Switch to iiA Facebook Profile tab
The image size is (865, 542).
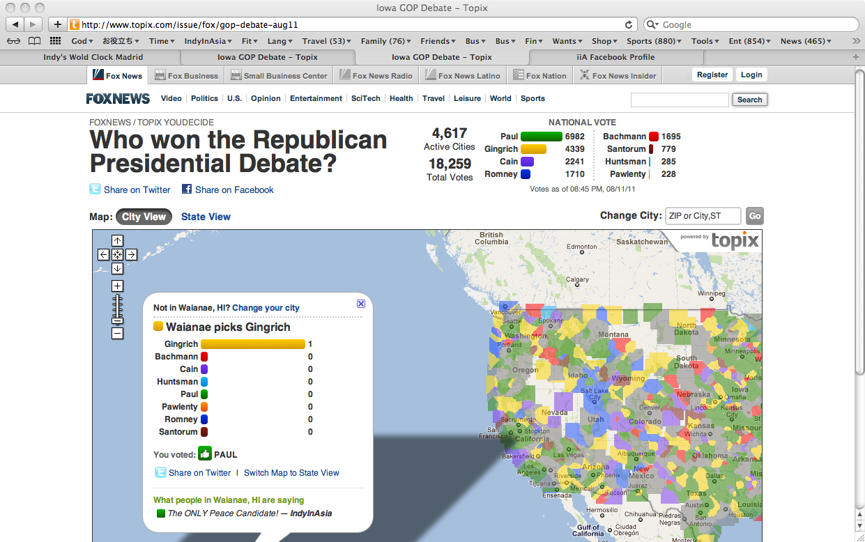[615, 57]
